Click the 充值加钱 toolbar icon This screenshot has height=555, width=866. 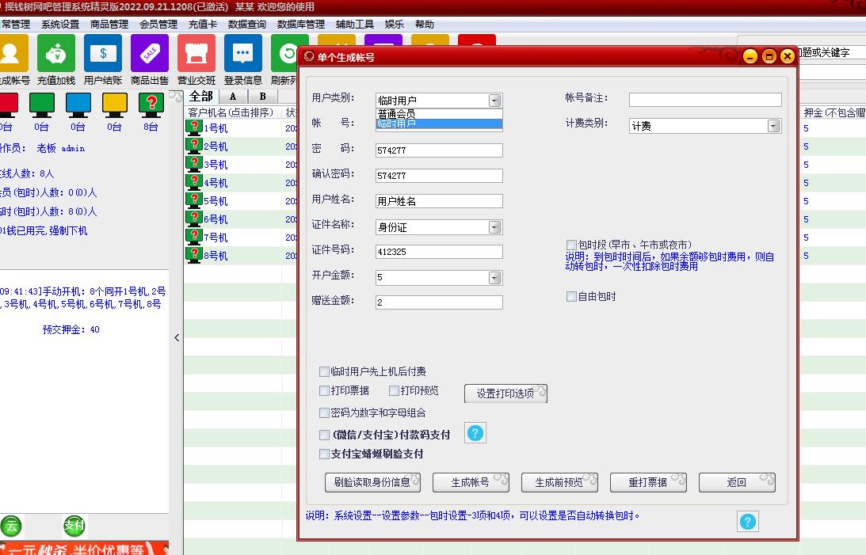click(56, 53)
